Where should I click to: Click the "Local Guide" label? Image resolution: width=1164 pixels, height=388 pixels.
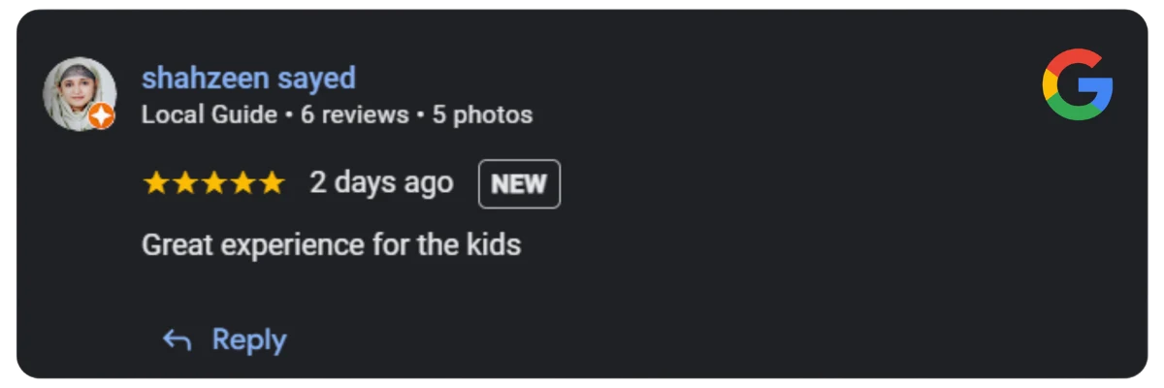[209, 114]
